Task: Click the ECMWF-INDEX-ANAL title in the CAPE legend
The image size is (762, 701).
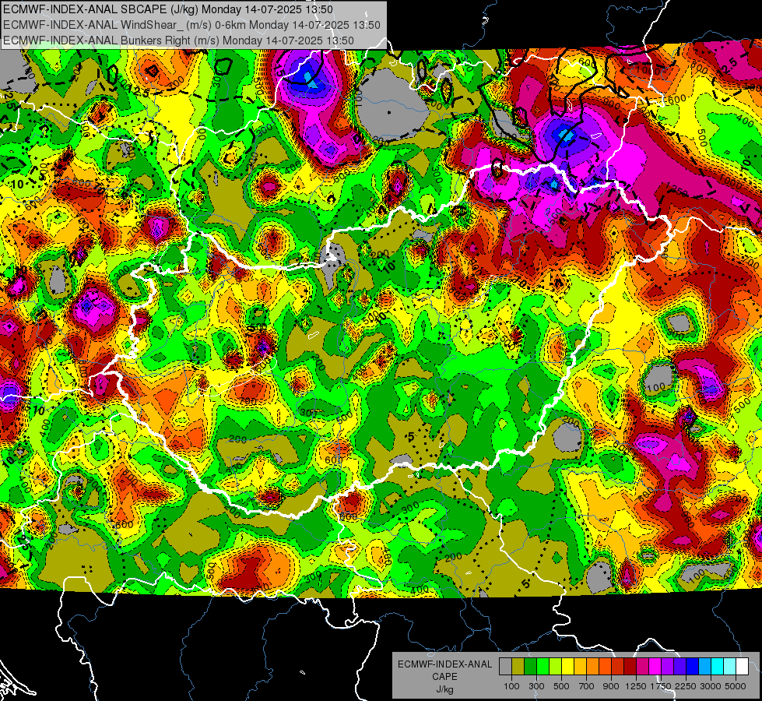Action: click(445, 664)
